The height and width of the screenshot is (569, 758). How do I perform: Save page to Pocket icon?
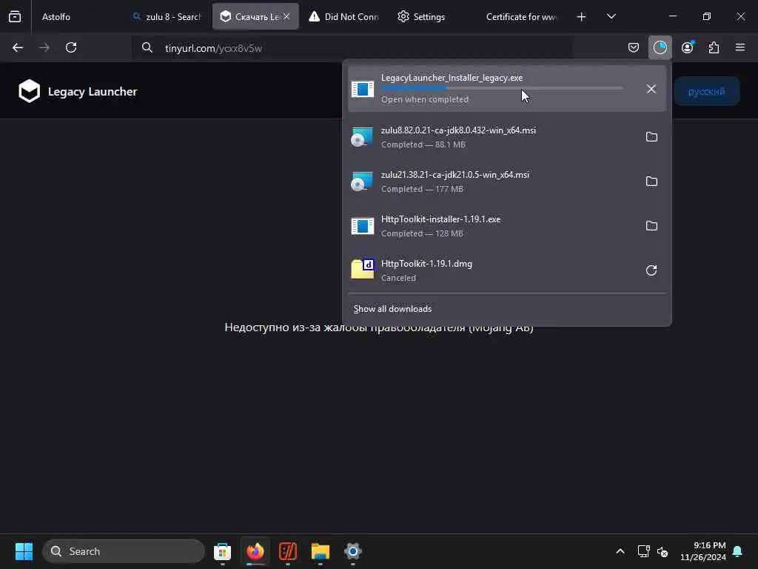pyautogui.click(x=634, y=47)
